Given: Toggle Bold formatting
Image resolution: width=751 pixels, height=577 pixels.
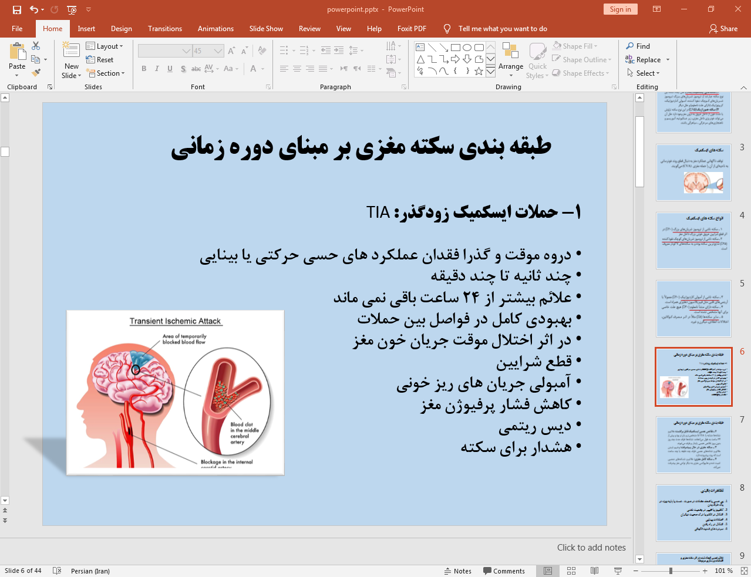Looking at the screenshot, I should click(x=144, y=69).
